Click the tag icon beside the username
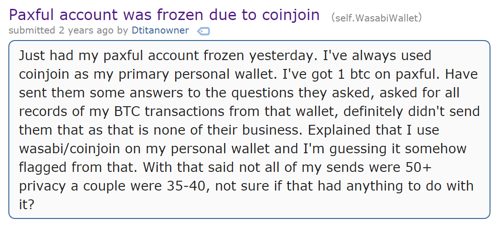Viewport: 497px width, 225px height. pyautogui.click(x=204, y=32)
